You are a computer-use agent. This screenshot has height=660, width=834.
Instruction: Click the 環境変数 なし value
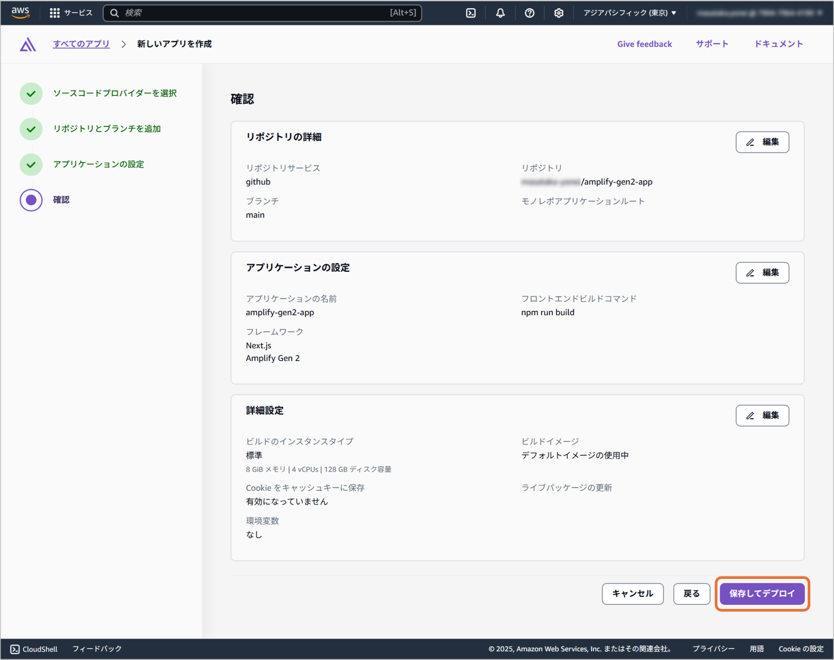pos(254,535)
